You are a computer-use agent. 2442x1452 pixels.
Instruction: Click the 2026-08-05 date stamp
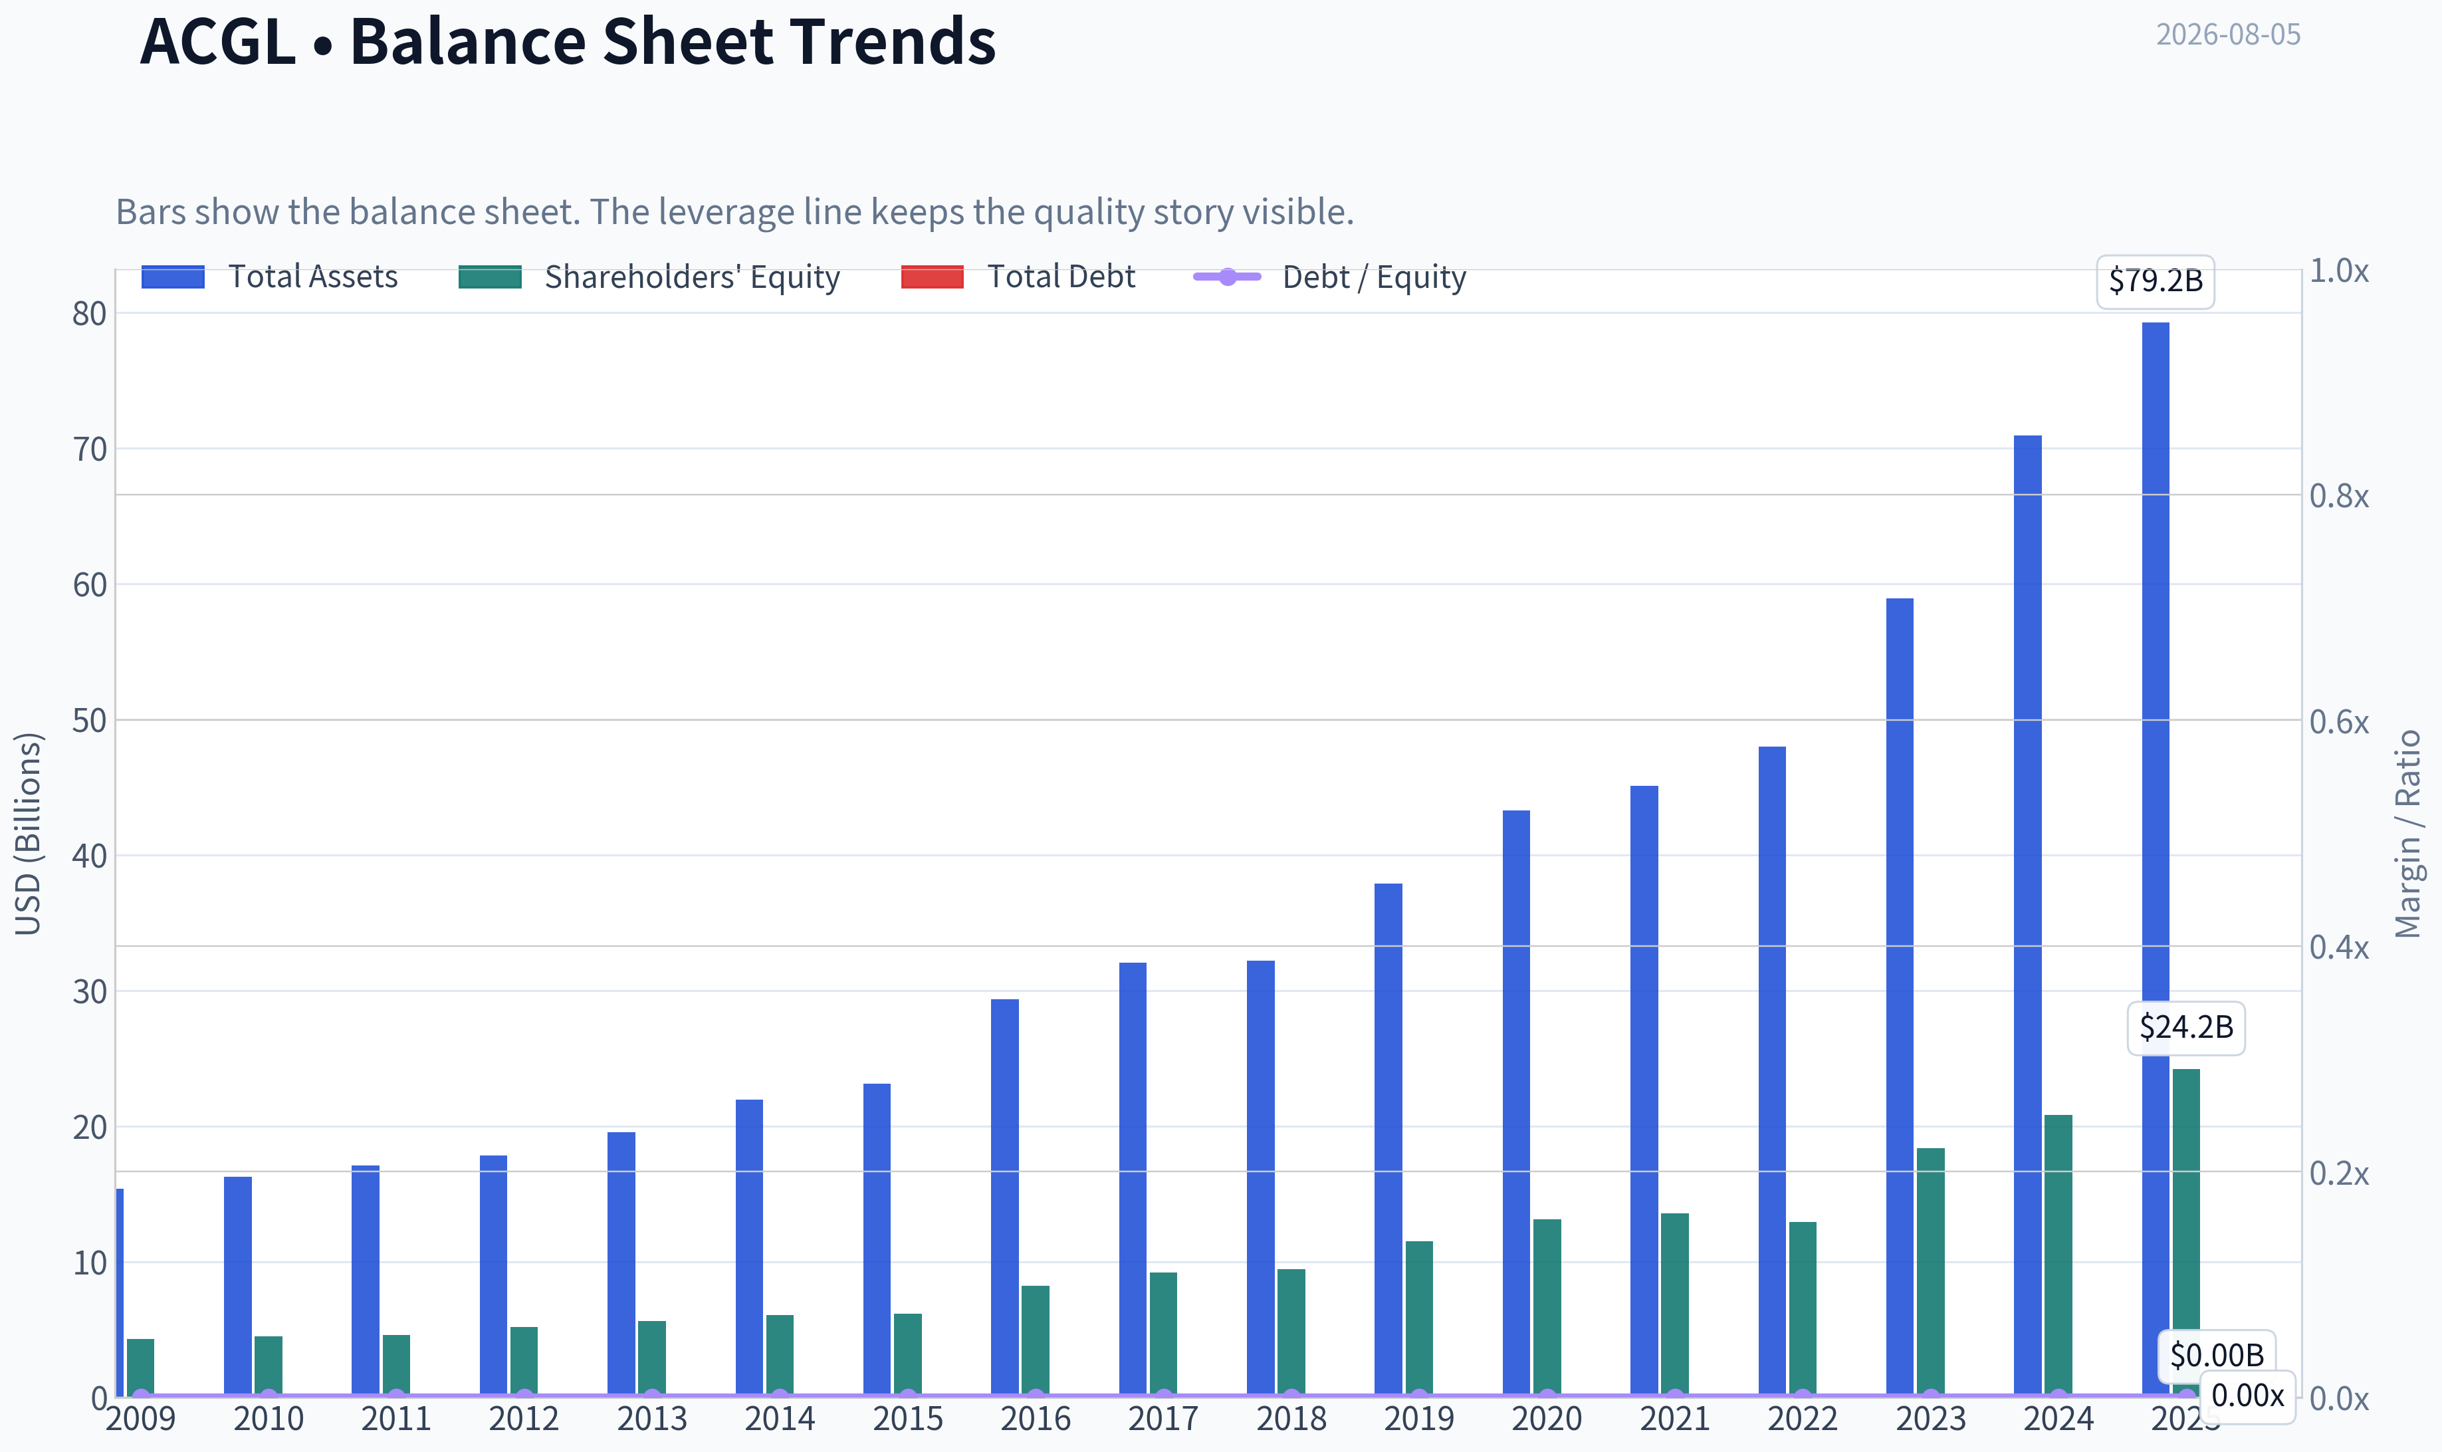click(2228, 35)
